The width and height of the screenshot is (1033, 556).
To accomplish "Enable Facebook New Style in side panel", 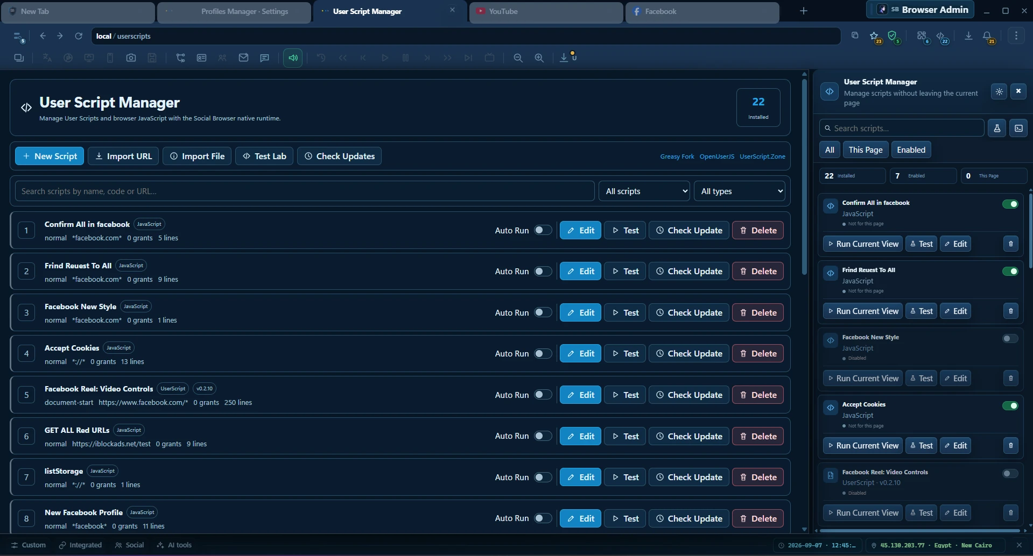I will point(1010,338).
